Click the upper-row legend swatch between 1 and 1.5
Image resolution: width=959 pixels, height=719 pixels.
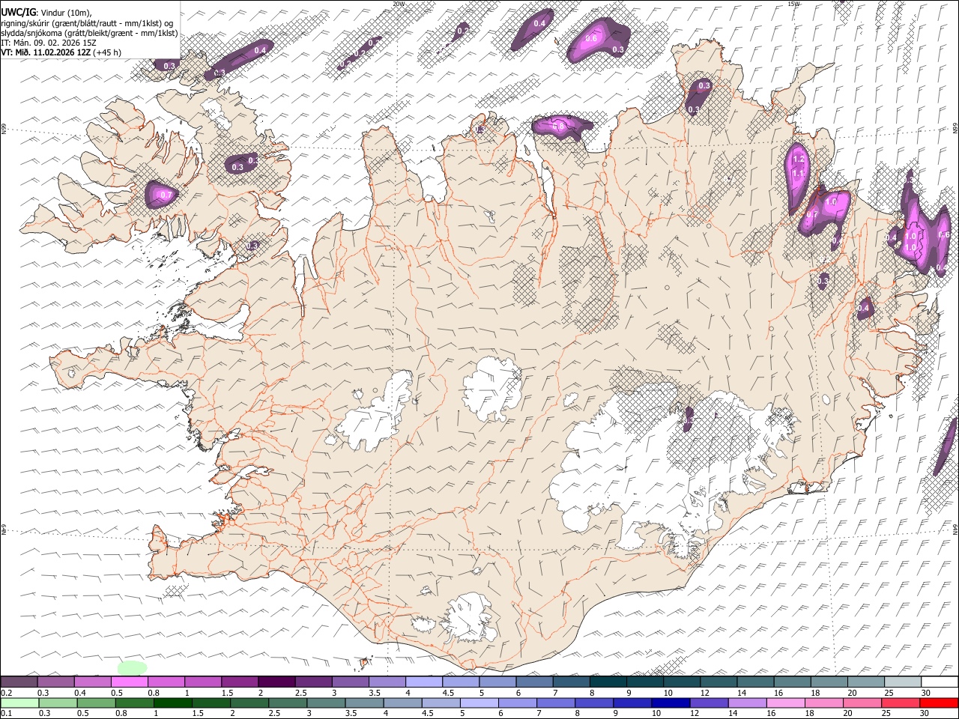tap(202, 682)
